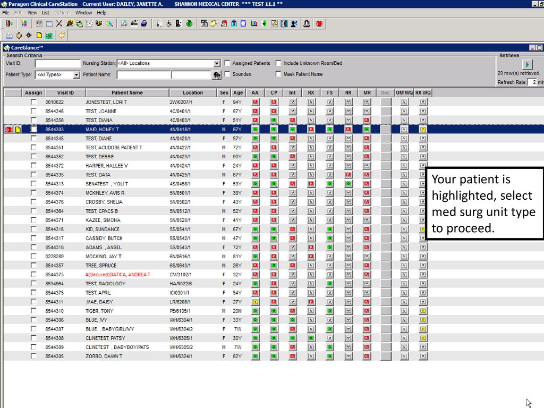Click the exit door toolbar icon
This screenshot has width=544, height=408.
[9, 23]
